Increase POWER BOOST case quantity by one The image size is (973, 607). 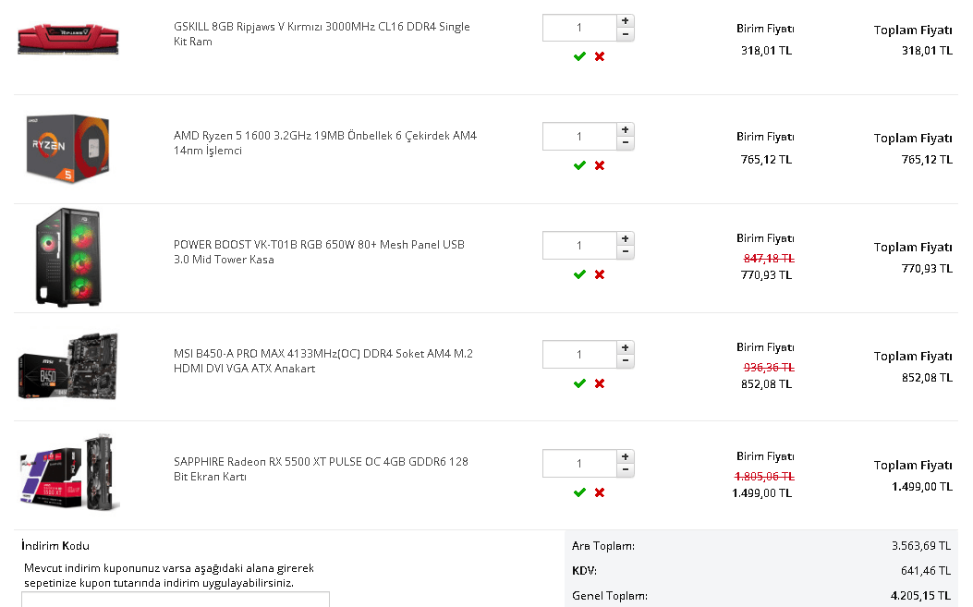click(626, 238)
